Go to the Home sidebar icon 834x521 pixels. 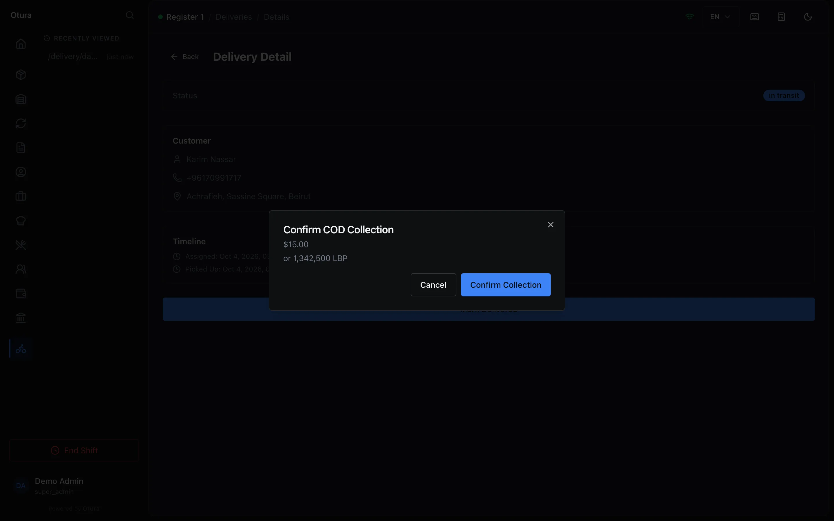(21, 44)
